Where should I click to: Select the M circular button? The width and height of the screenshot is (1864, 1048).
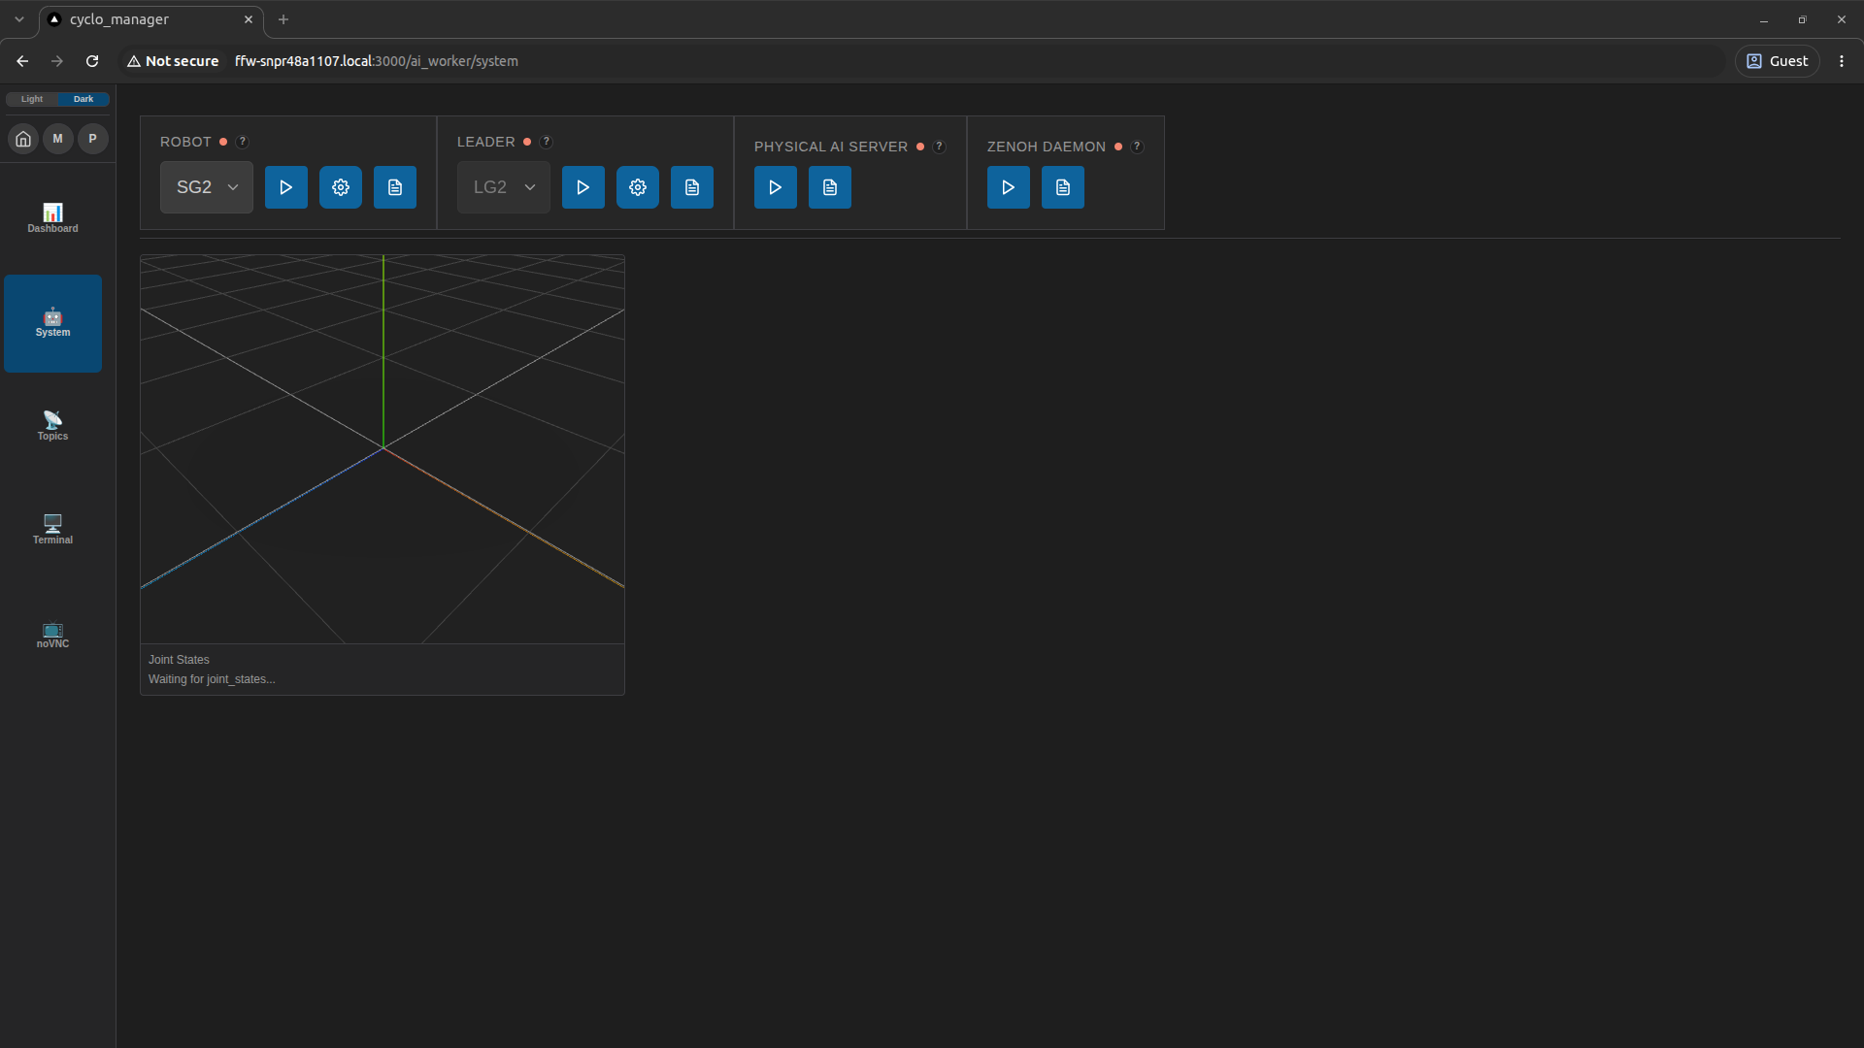click(58, 139)
